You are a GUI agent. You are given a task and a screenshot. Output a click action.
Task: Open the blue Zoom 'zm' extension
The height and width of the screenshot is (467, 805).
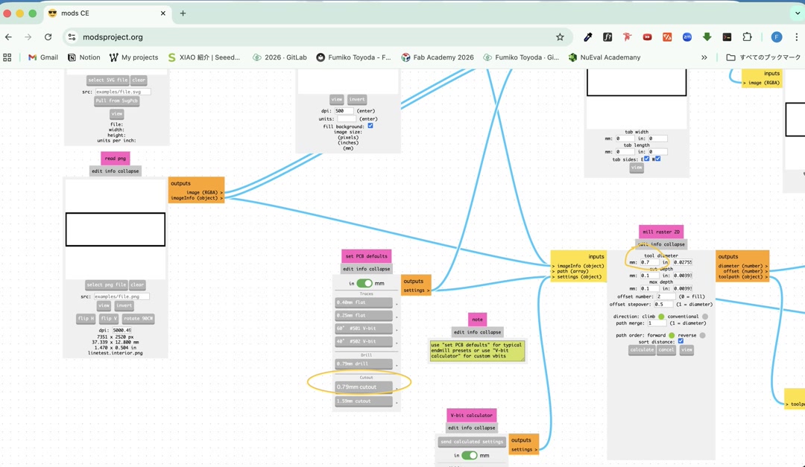click(687, 37)
